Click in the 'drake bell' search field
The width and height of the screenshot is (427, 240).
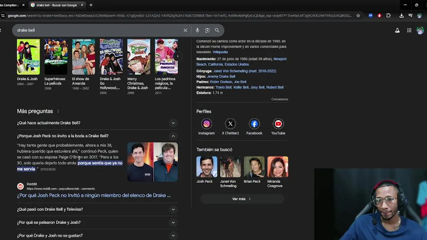pyautogui.click(x=98, y=30)
